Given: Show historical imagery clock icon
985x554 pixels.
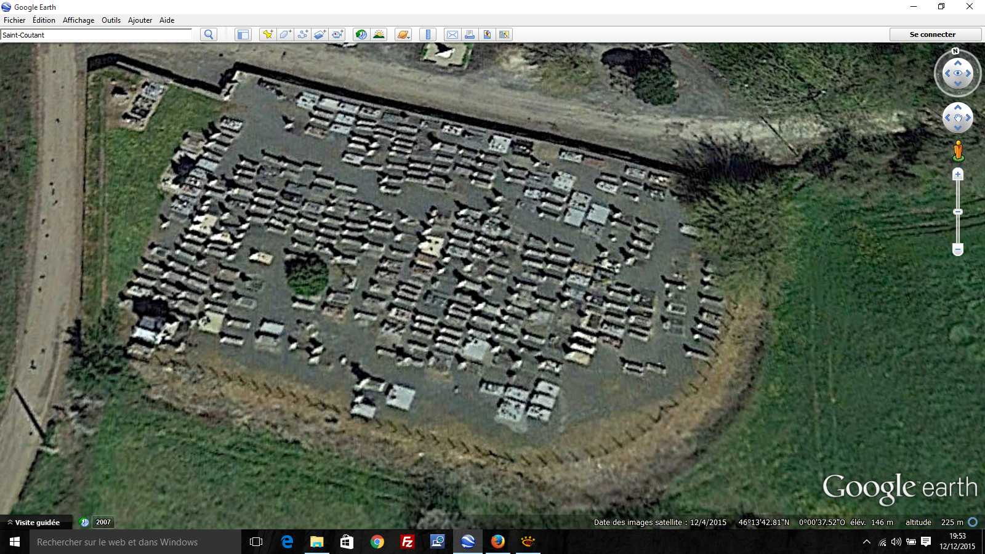Looking at the screenshot, I should 361,34.
